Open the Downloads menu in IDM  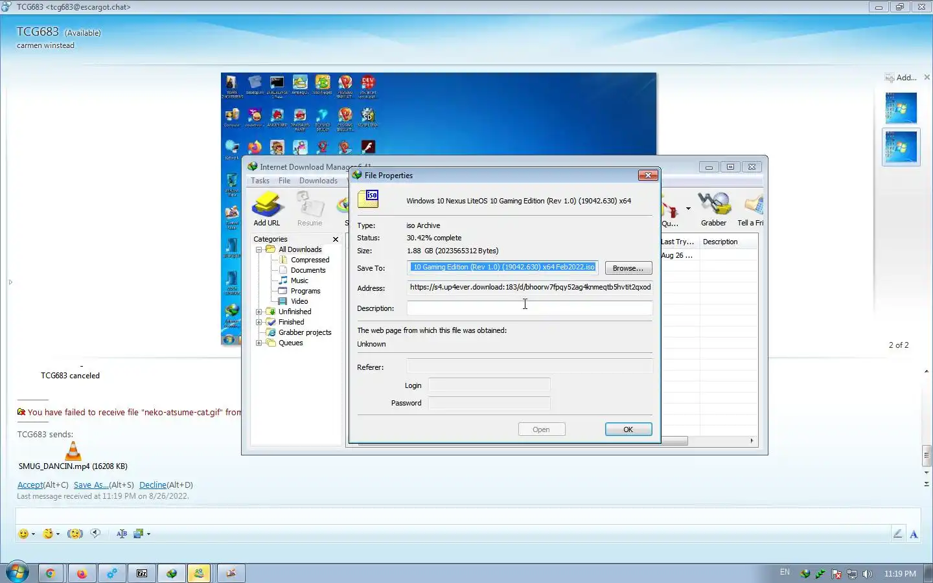click(x=318, y=181)
